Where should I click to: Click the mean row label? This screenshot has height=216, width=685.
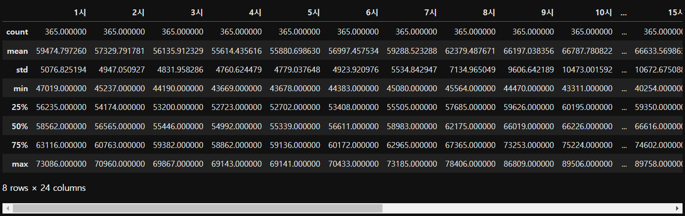18,51
